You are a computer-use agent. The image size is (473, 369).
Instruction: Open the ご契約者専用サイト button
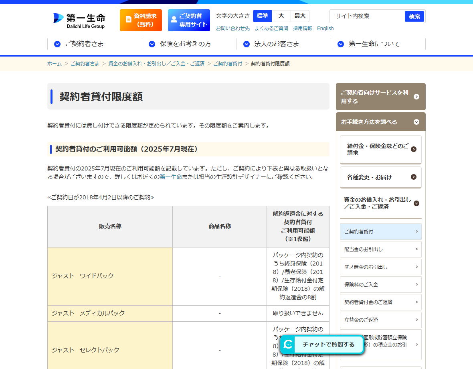[189, 20]
